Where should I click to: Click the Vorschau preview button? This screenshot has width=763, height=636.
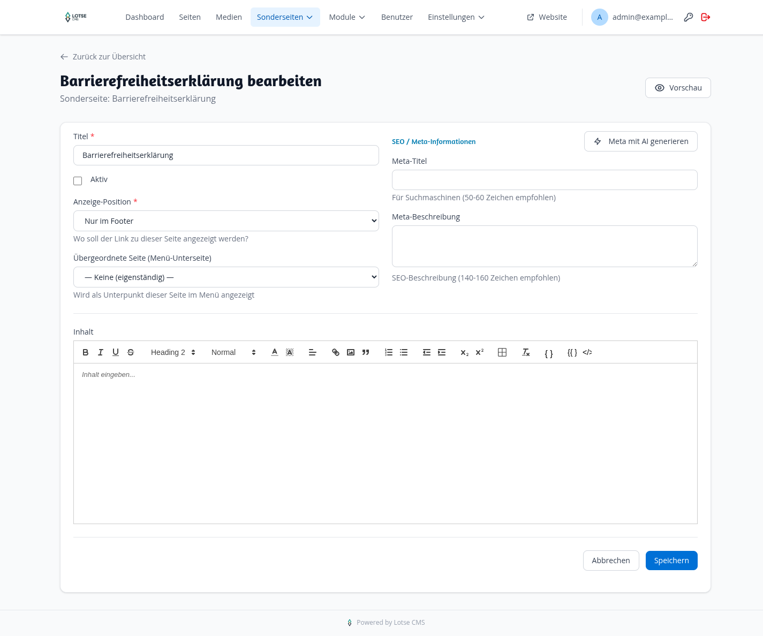[678, 88]
